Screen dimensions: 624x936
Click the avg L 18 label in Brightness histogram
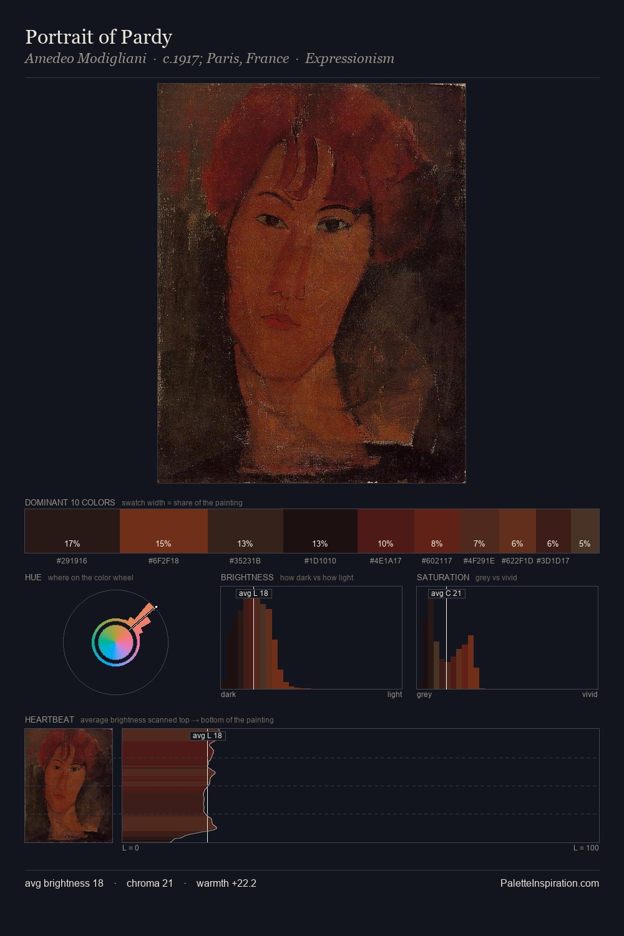click(253, 593)
